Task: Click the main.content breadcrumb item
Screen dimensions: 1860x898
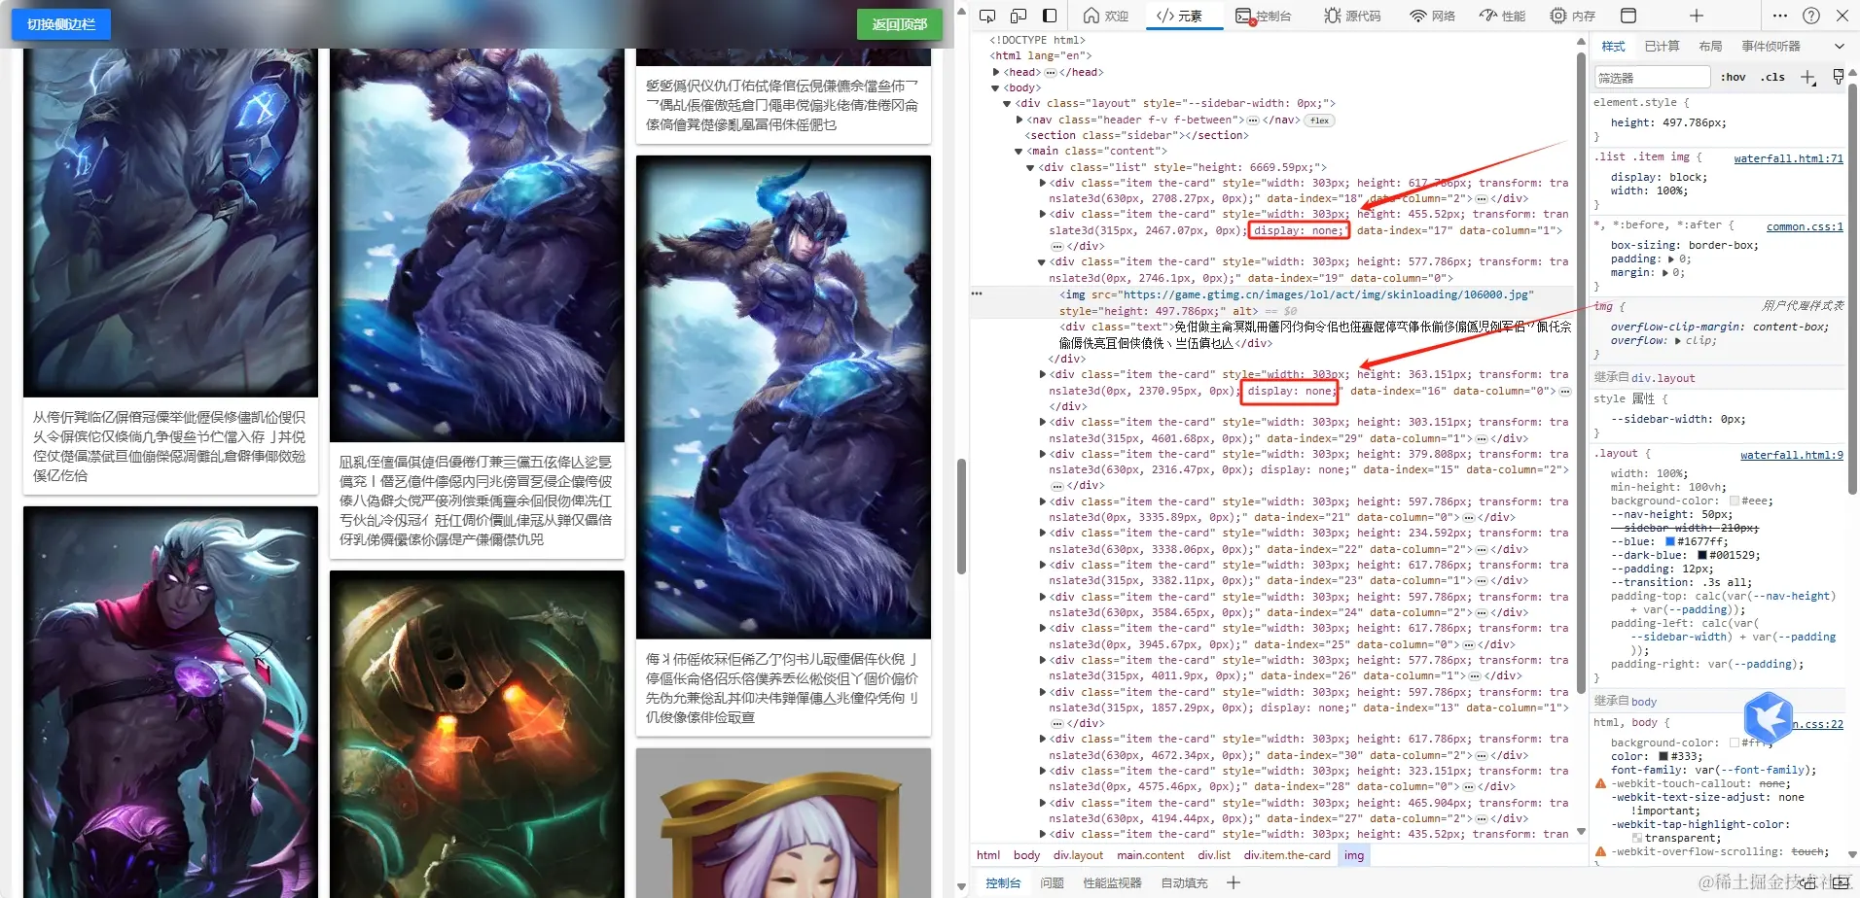Action: click(1150, 855)
